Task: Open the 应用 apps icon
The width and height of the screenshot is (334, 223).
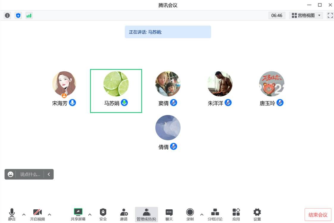Action: [236, 214]
